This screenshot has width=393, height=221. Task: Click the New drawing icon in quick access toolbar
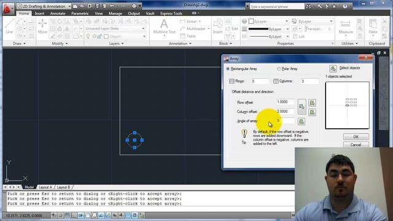75,6
